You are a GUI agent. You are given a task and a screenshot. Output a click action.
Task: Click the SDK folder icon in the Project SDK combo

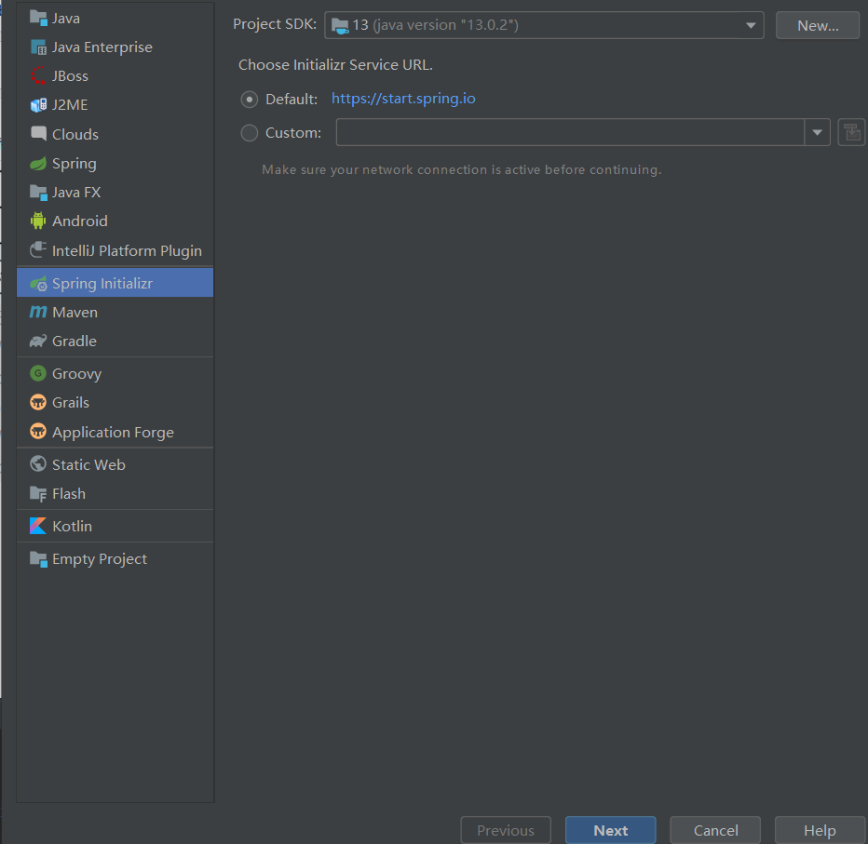[x=340, y=25]
